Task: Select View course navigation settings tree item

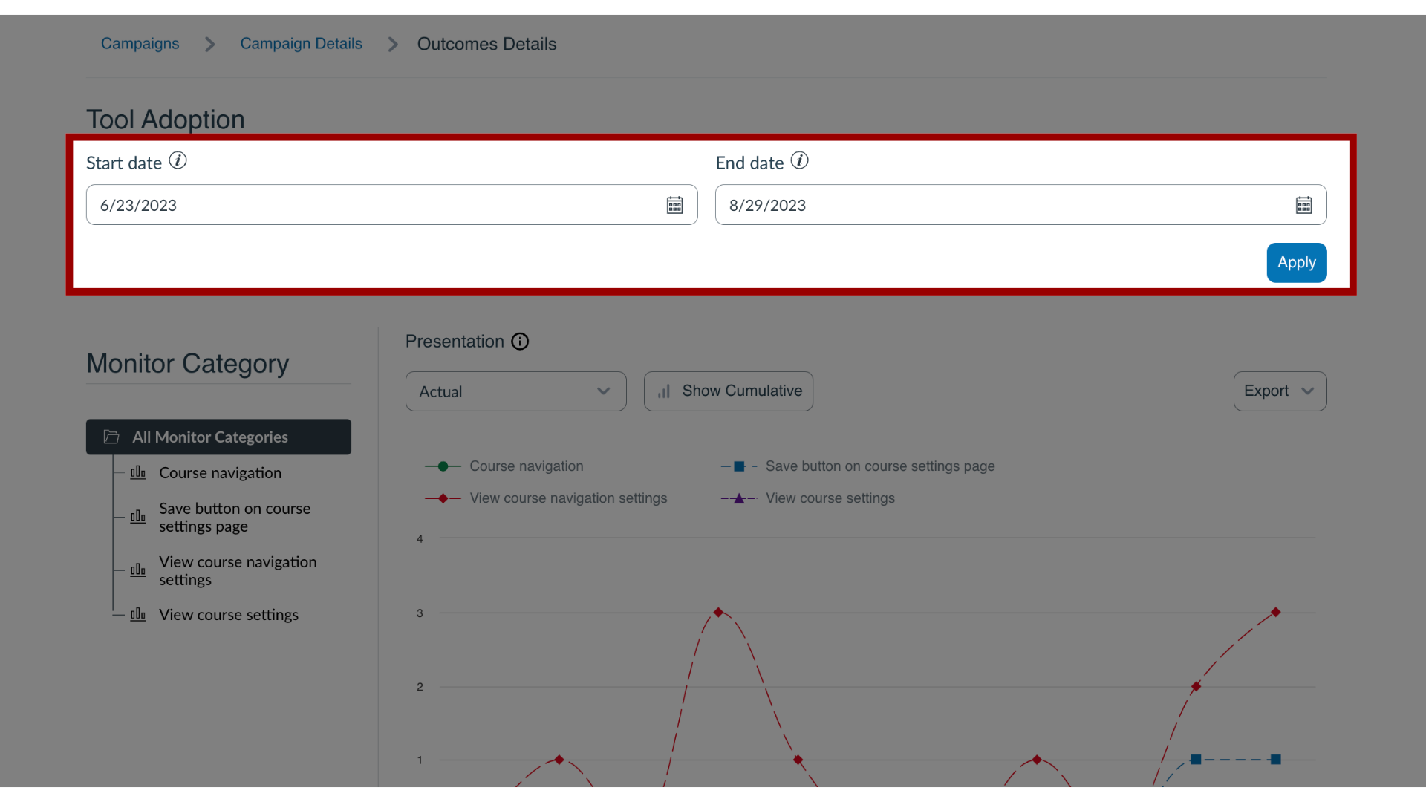Action: [x=237, y=570]
